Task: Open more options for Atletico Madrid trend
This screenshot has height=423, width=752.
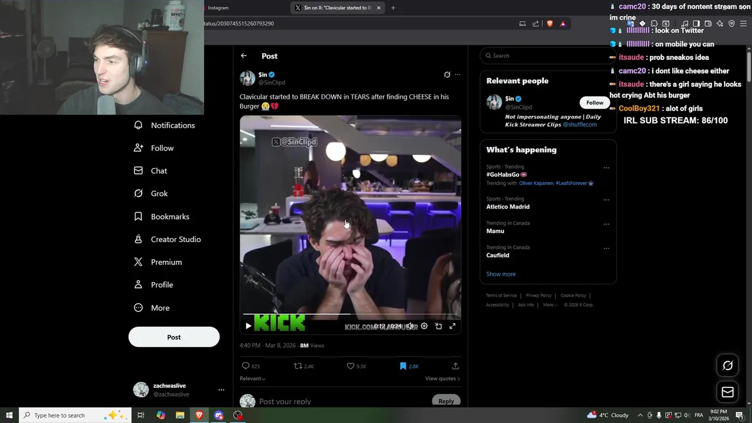Action: pos(606,200)
